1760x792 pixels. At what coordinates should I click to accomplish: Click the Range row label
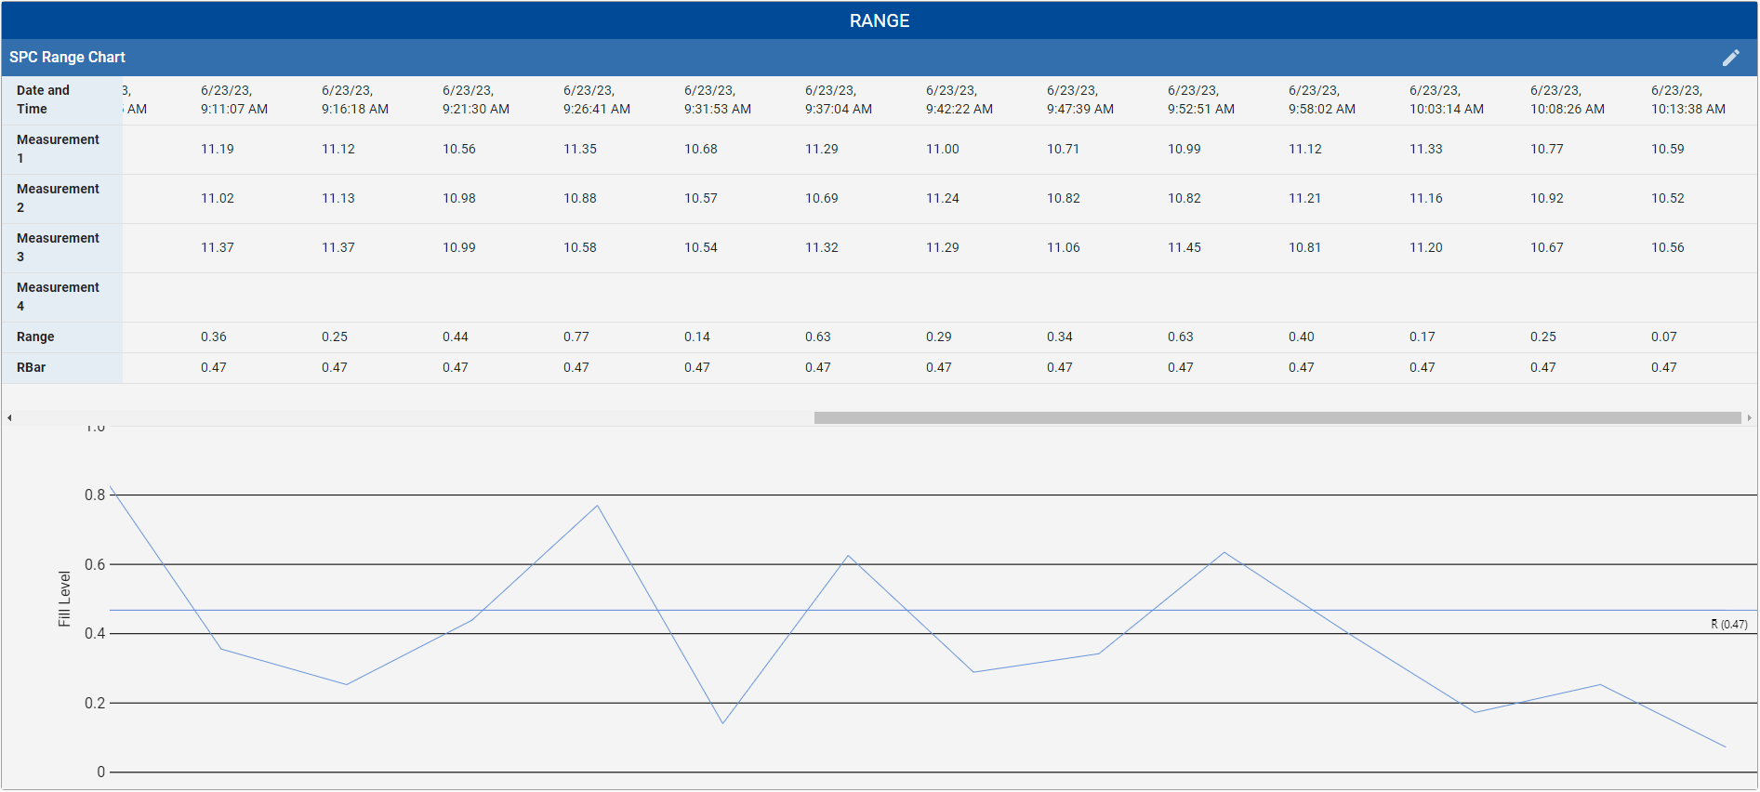pyautogui.click(x=35, y=337)
